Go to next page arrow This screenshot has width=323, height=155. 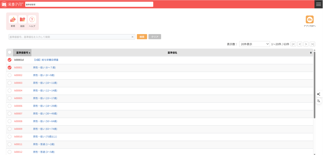pyautogui.click(x=306, y=44)
